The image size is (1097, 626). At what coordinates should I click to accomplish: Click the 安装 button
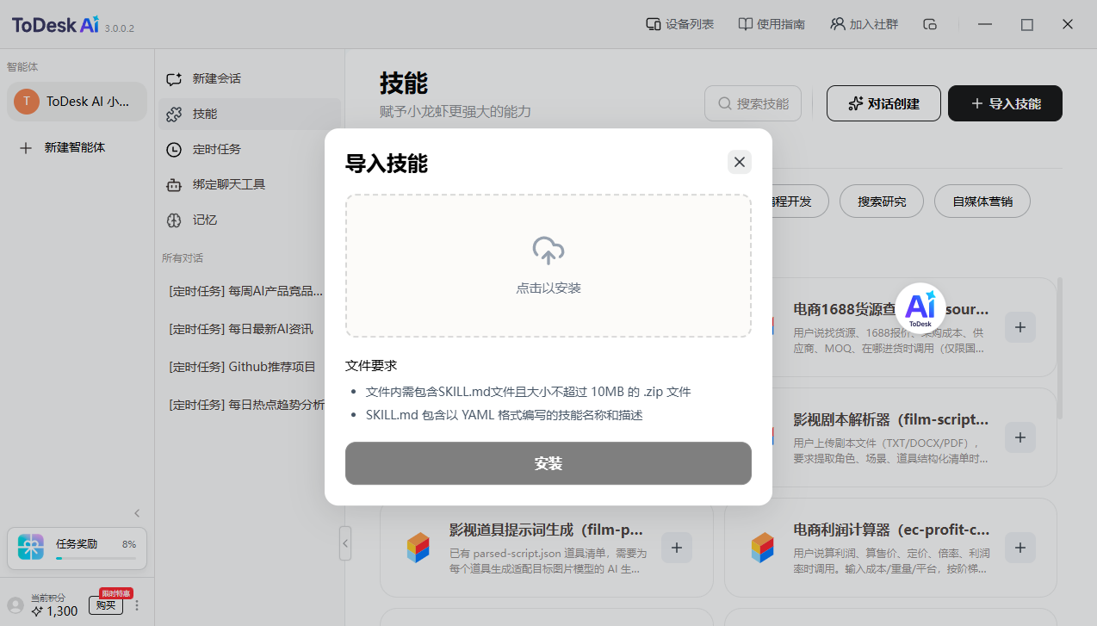click(x=548, y=463)
